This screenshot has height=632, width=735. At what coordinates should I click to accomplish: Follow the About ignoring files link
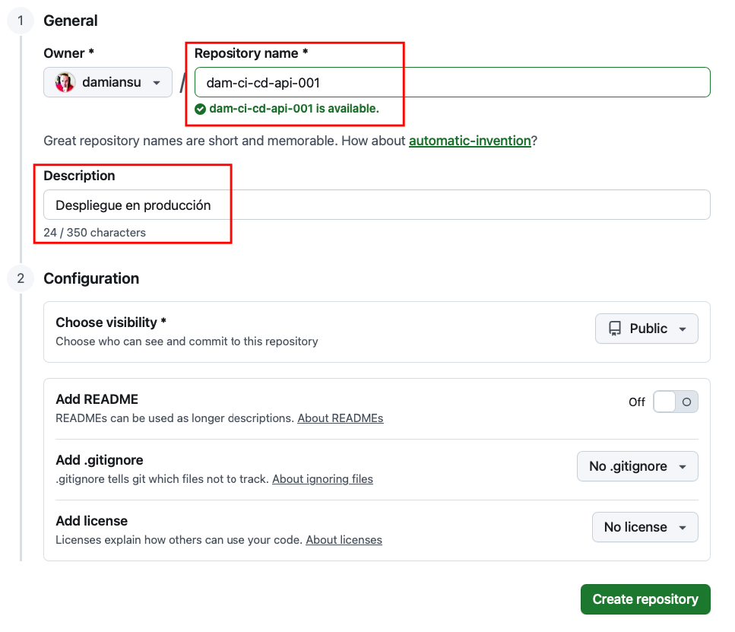point(322,479)
